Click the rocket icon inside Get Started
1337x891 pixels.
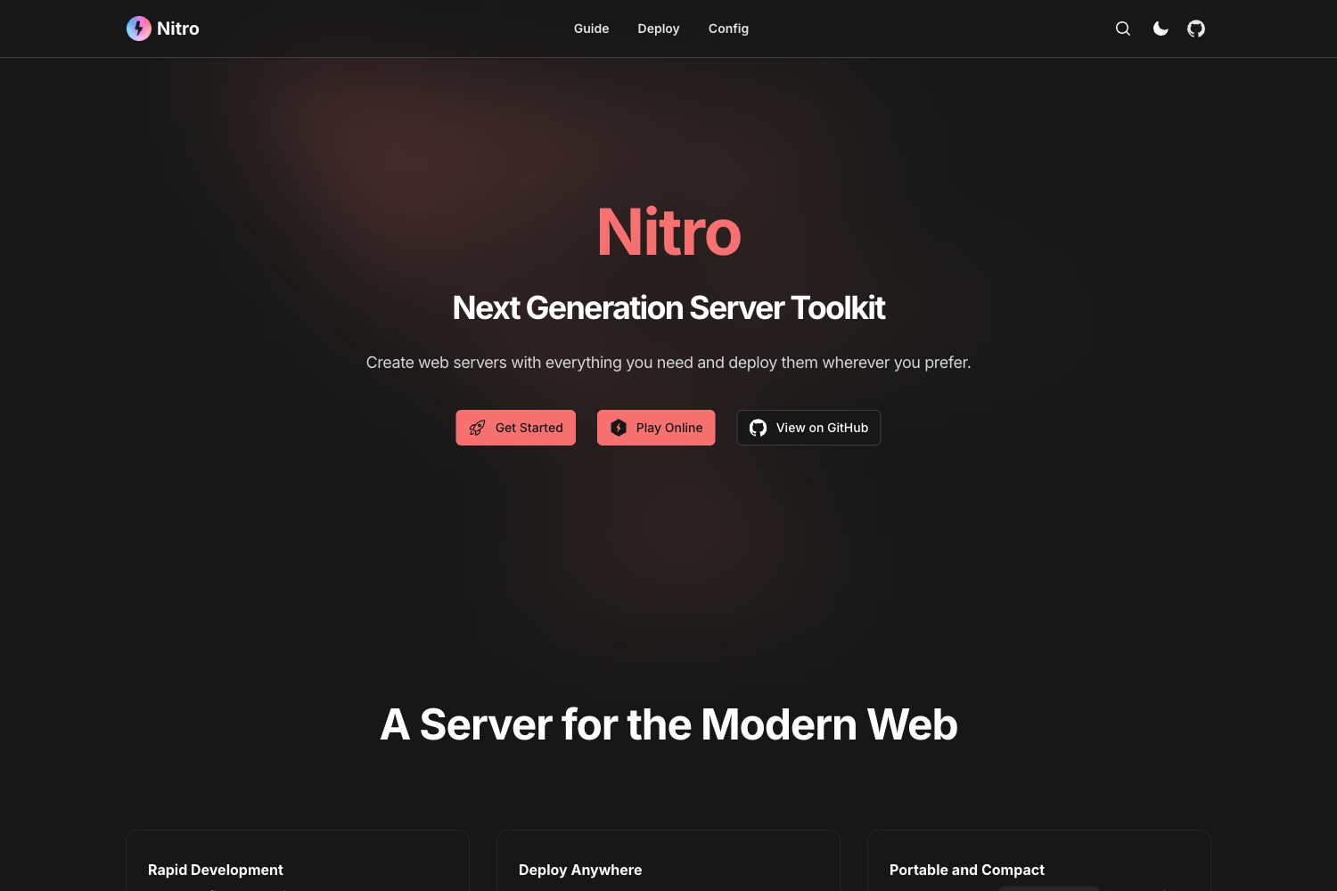click(477, 428)
